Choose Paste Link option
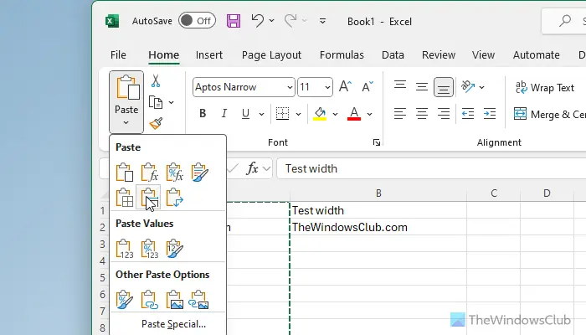 149,300
